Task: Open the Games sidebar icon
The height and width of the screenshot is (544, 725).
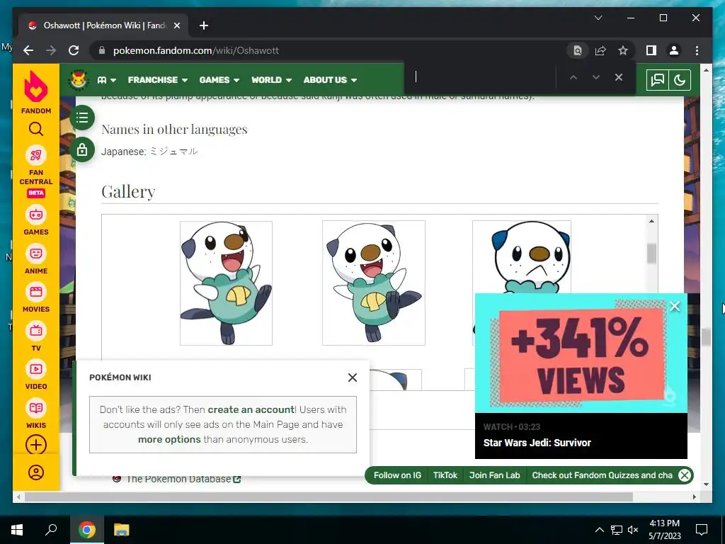Action: 36,215
